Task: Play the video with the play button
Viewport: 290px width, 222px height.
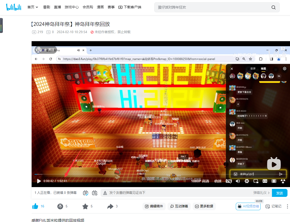Action: 39,181
